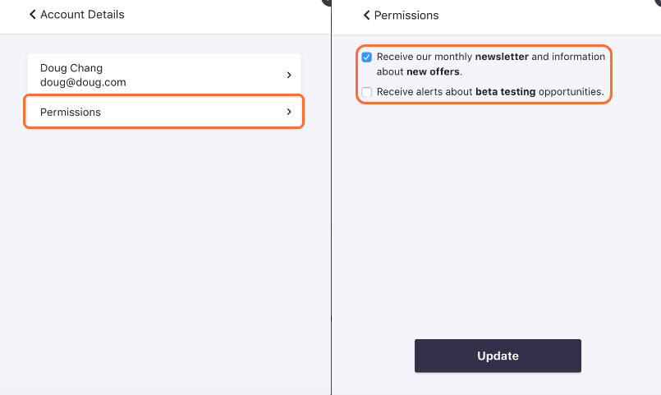The height and width of the screenshot is (395, 661).
Task: Click the dark circle atop the panel divider
Action: (327, 2)
